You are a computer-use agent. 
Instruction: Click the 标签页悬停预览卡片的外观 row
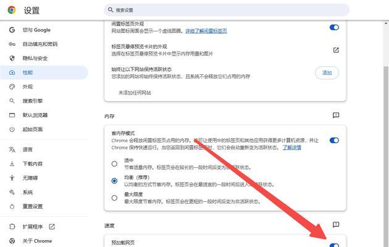[225, 50]
